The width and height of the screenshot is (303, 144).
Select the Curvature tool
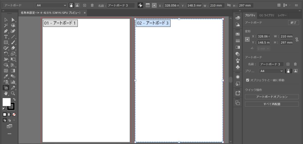(13, 31)
